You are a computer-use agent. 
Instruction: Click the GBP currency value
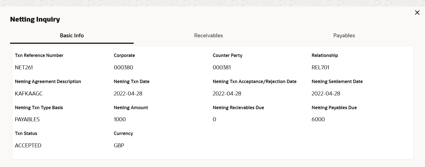119,146
